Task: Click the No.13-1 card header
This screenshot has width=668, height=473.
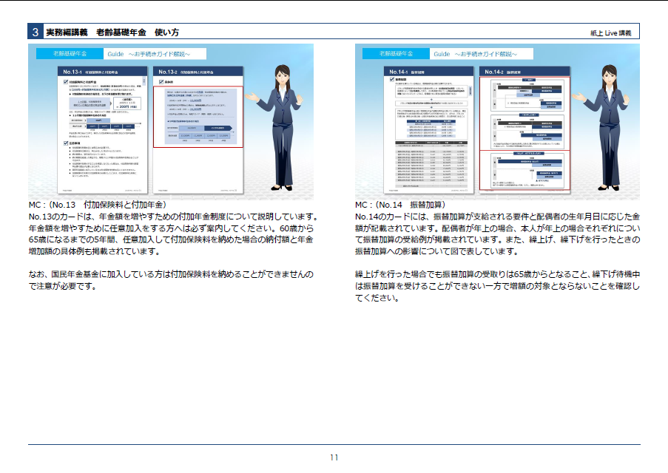Action: point(103,71)
